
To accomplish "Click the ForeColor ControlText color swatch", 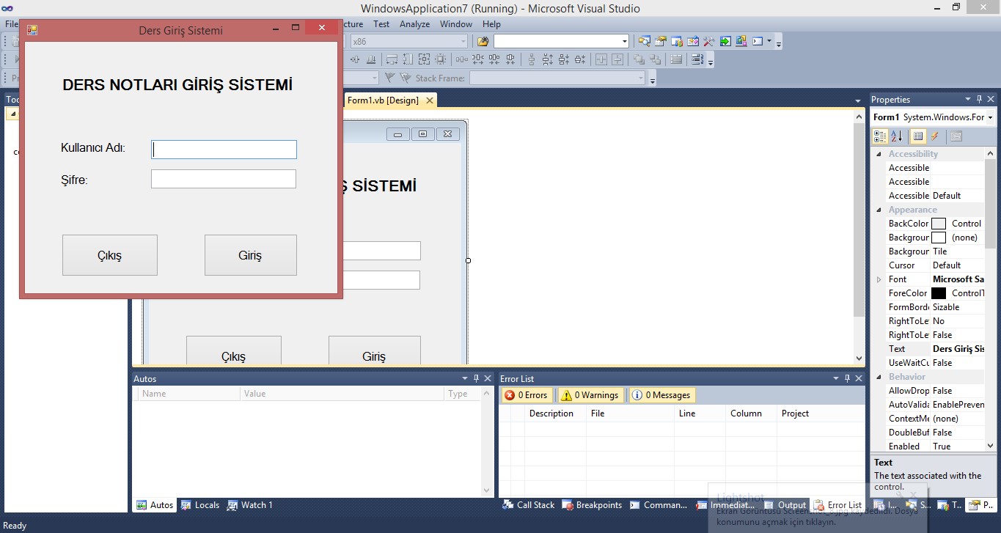I will click(x=939, y=293).
